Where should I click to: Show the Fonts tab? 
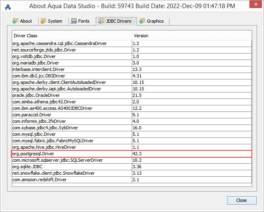(x=84, y=21)
